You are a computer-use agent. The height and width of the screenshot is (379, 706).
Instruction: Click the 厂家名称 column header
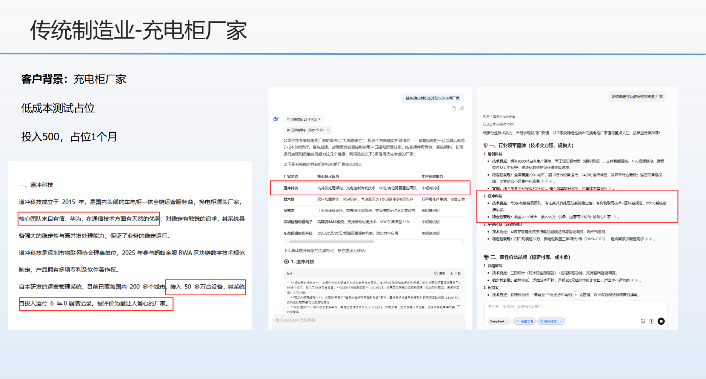coord(291,176)
